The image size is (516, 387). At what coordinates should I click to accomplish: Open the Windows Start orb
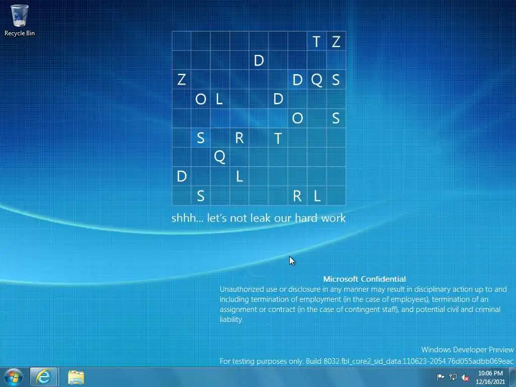click(14, 377)
